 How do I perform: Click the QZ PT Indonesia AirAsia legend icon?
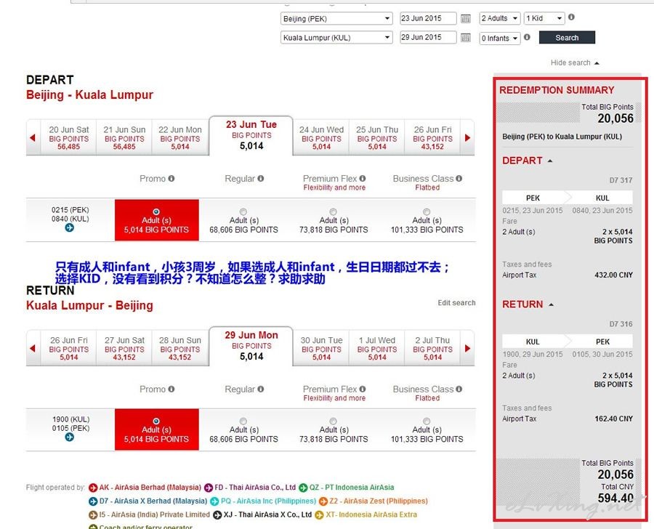click(303, 488)
